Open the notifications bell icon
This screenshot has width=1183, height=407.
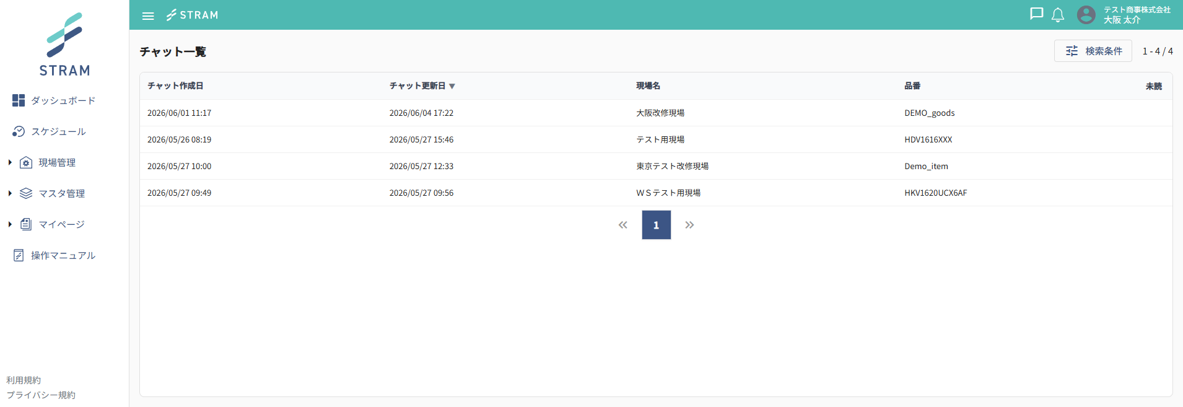click(x=1058, y=15)
